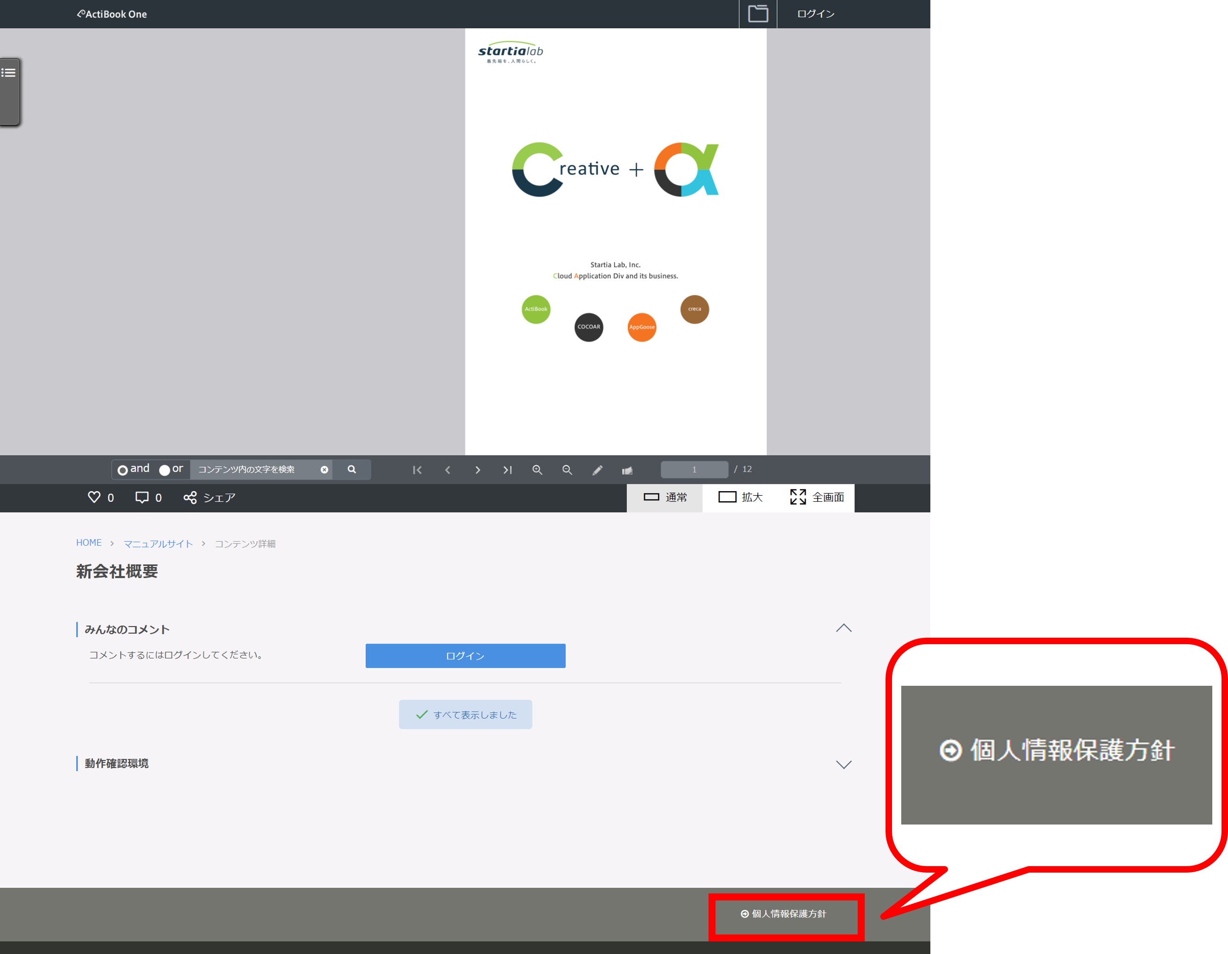
Task: Open the bookshelf folder icon in the header
Action: click(x=758, y=13)
